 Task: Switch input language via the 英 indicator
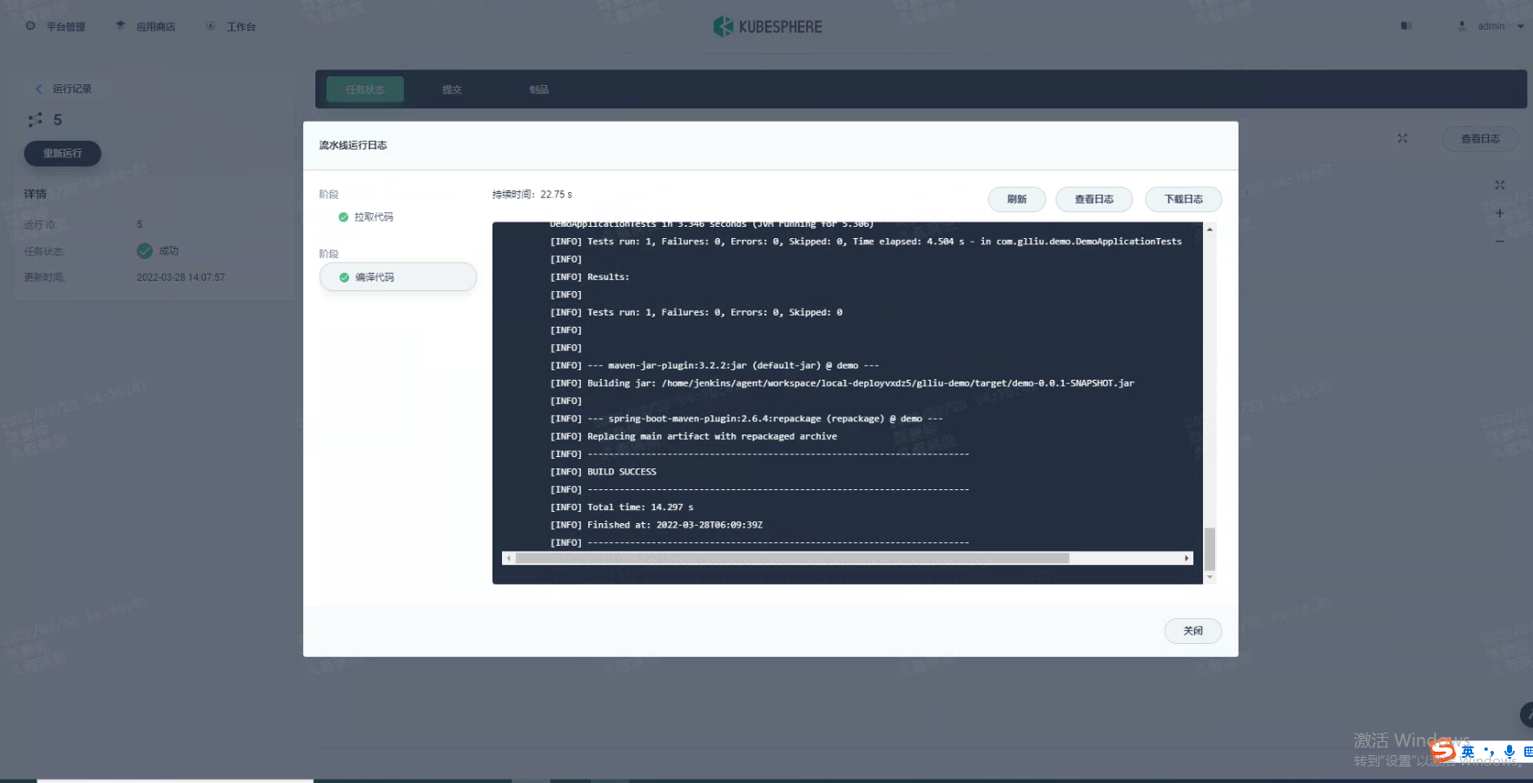1468,752
